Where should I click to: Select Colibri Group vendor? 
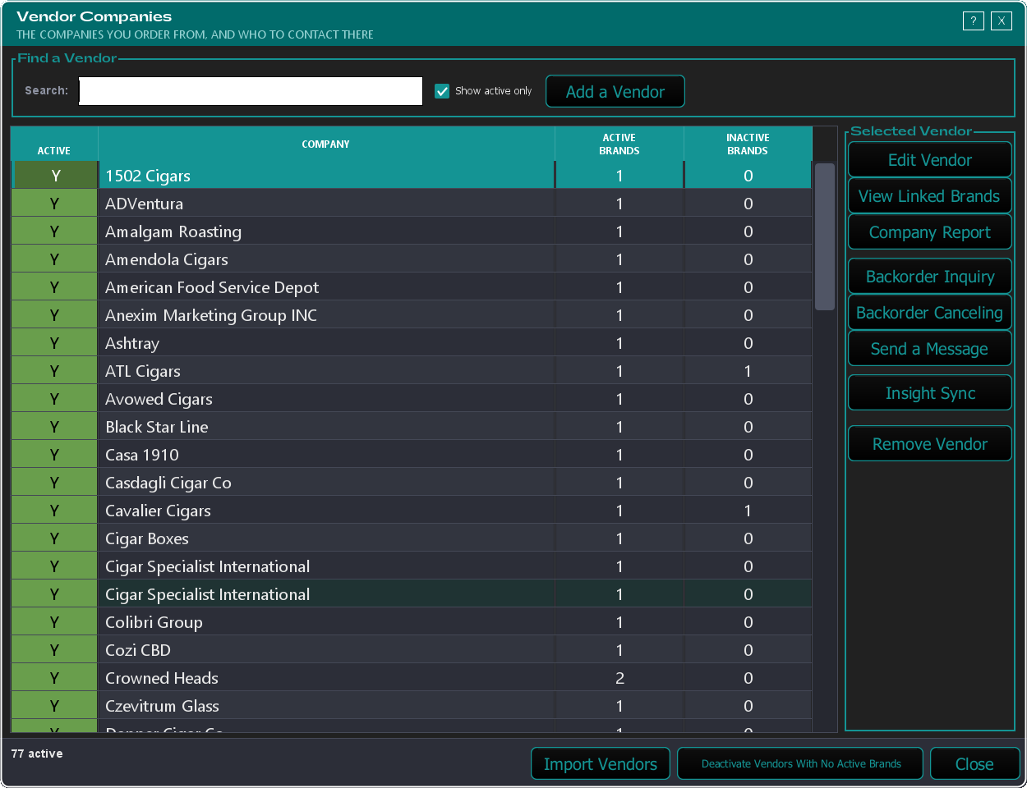pos(411,622)
